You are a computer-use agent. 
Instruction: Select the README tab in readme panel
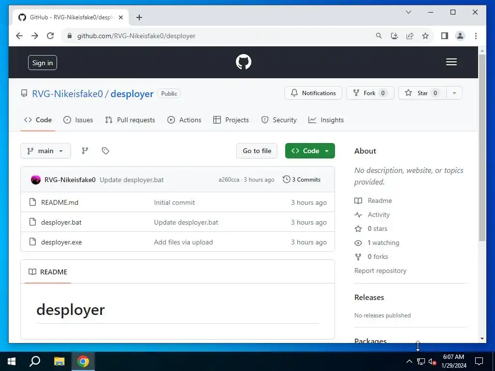[x=48, y=272]
